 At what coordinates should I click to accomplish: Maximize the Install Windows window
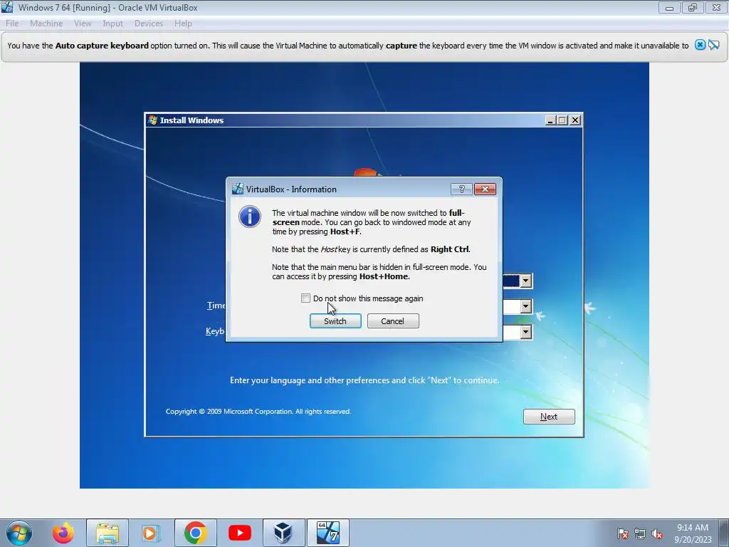[562, 120]
